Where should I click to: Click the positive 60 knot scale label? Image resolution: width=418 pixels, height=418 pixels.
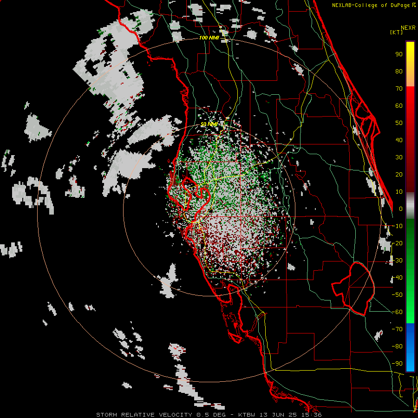399,105
